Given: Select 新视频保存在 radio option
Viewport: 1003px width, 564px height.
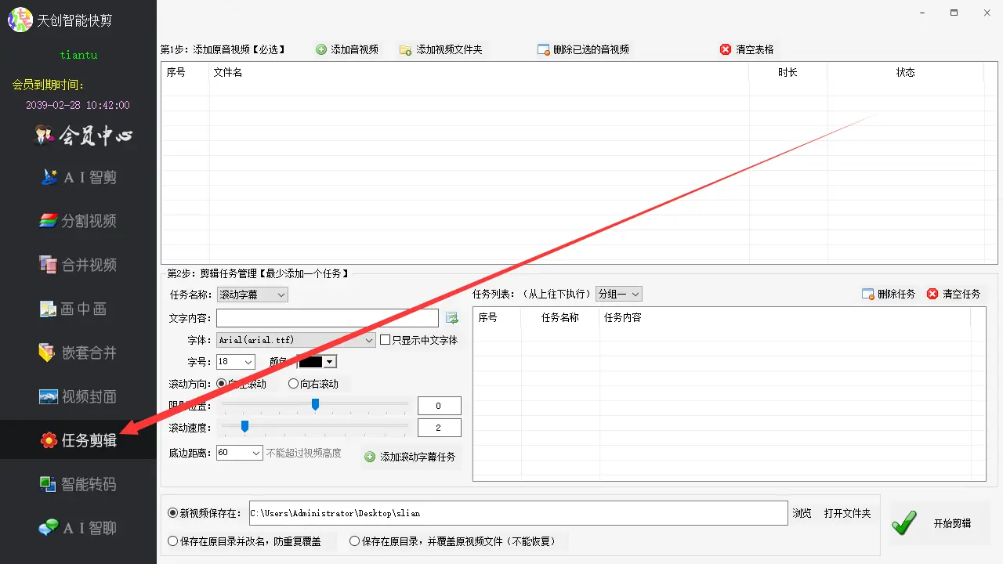Looking at the screenshot, I should [173, 513].
